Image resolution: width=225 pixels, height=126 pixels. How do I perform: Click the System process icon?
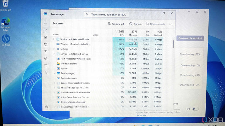point(58,69)
